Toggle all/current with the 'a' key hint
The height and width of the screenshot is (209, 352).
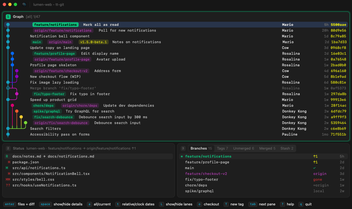point(99,204)
